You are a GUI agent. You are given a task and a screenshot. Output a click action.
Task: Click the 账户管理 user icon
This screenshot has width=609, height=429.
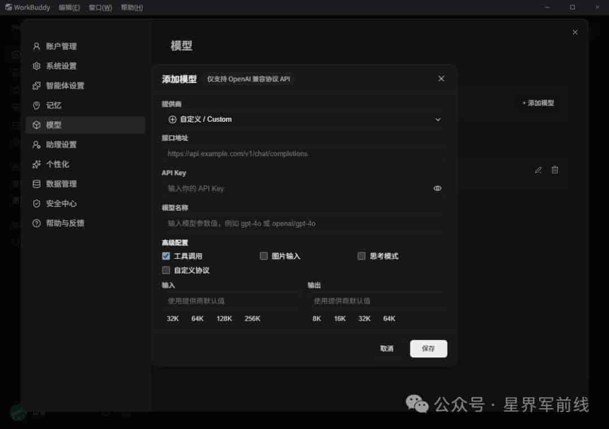click(x=37, y=46)
